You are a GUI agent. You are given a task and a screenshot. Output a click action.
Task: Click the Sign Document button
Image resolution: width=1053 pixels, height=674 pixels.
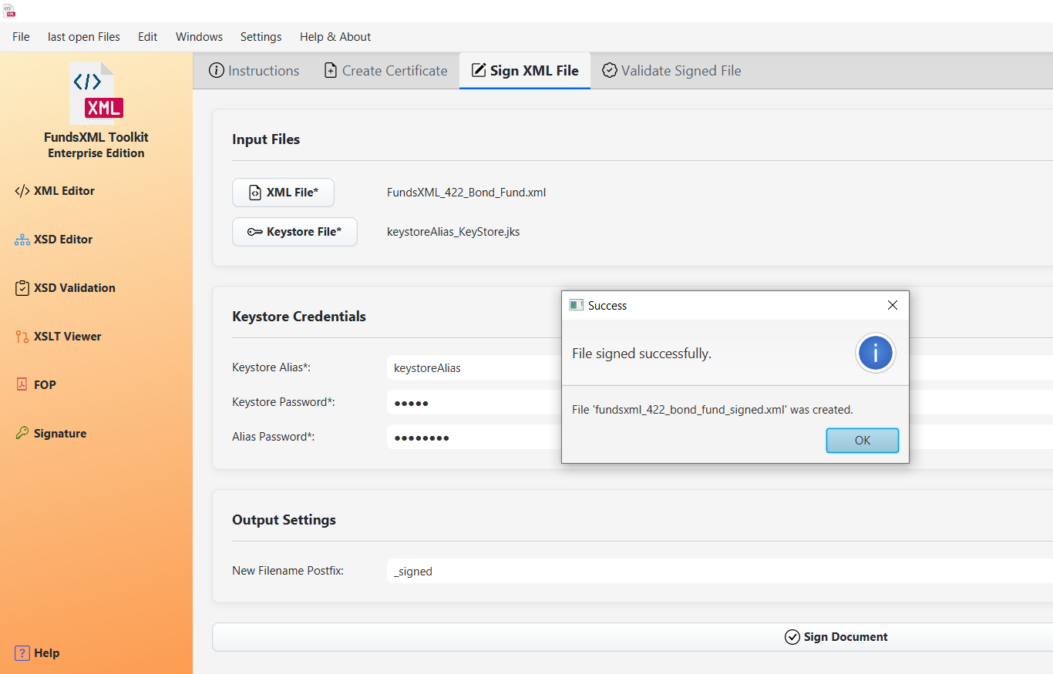pos(632,637)
